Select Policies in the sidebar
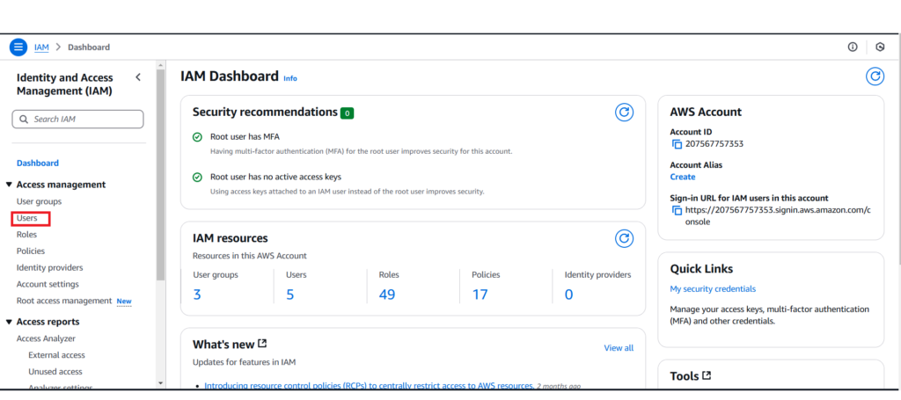Screen dimensions: 901x400 tap(31, 251)
